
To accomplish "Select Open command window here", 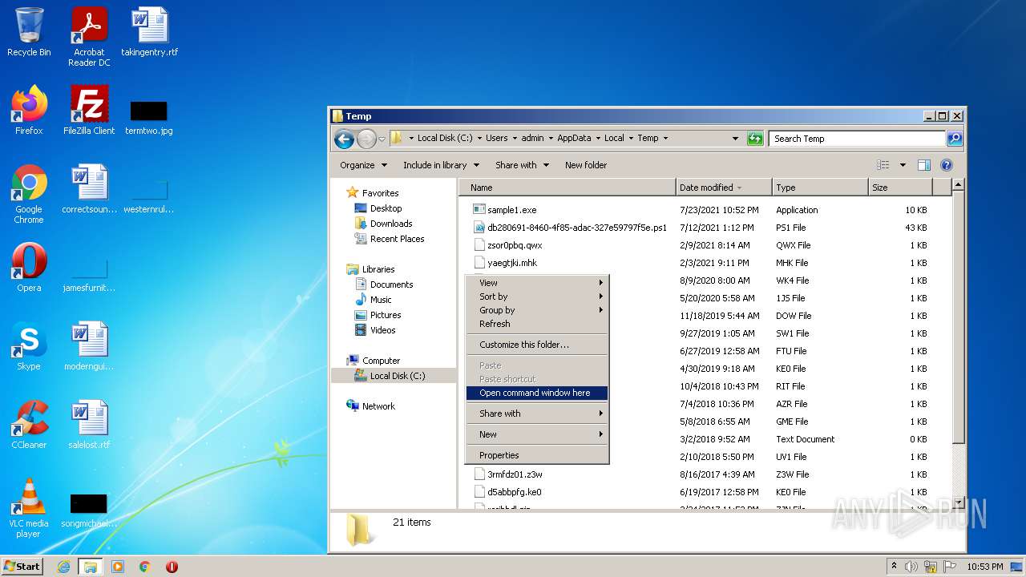I will tap(537, 393).
